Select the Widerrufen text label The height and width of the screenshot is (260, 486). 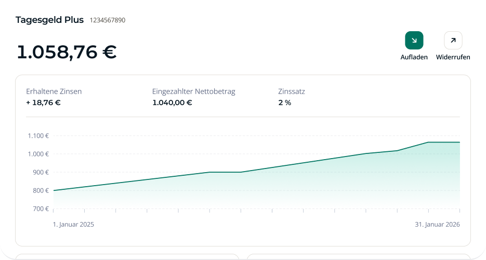[x=453, y=57]
